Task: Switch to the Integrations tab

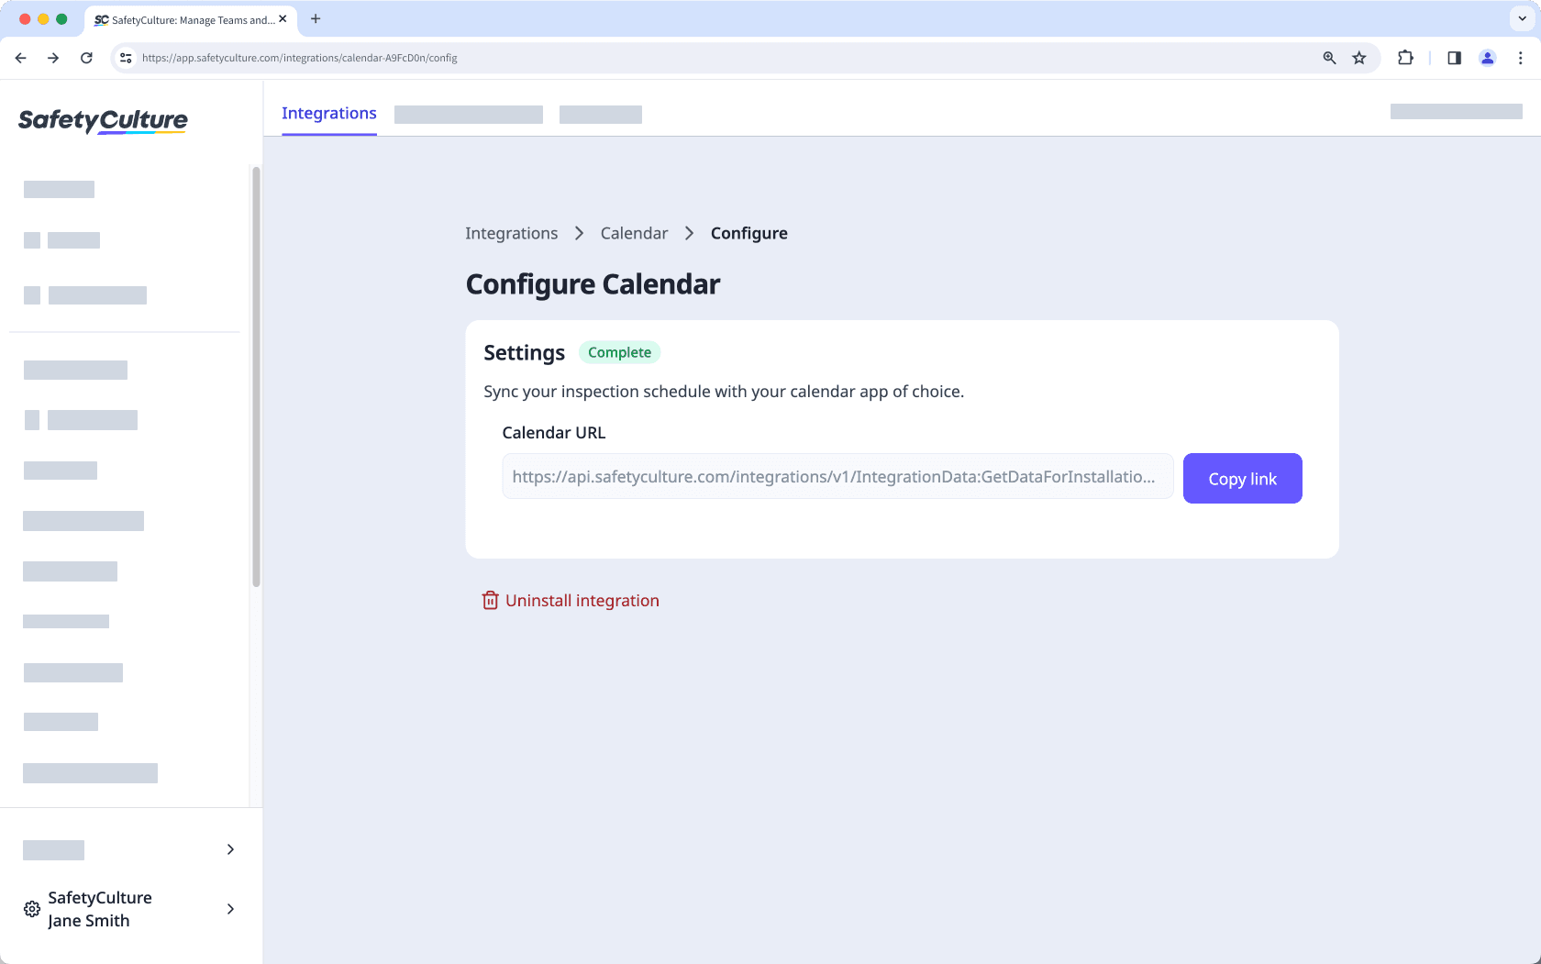Action: [328, 113]
